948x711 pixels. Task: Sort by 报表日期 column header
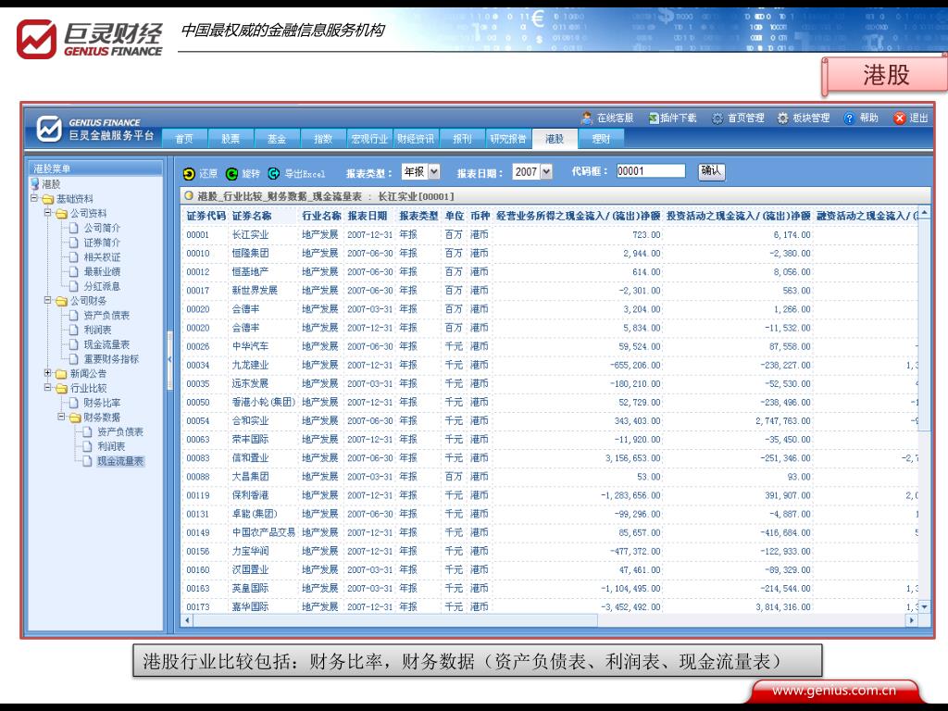(367, 216)
